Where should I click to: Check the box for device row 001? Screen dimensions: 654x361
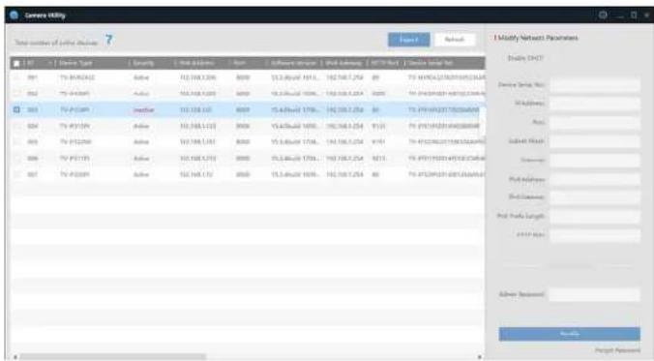(x=16, y=77)
